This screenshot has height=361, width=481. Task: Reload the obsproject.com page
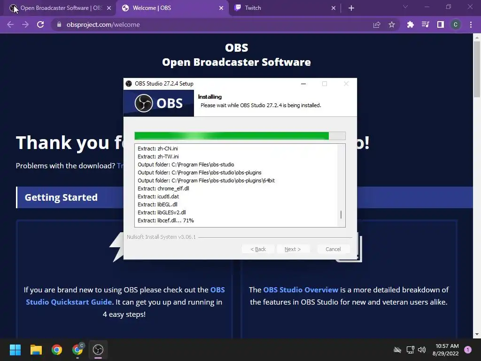[40, 24]
